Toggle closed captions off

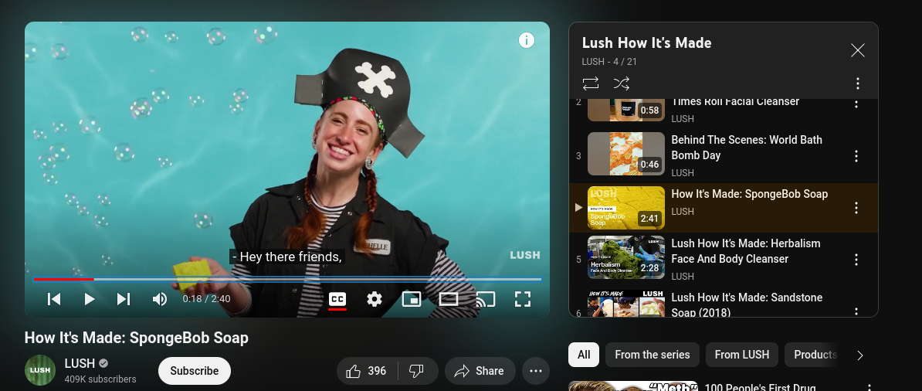[x=337, y=299]
